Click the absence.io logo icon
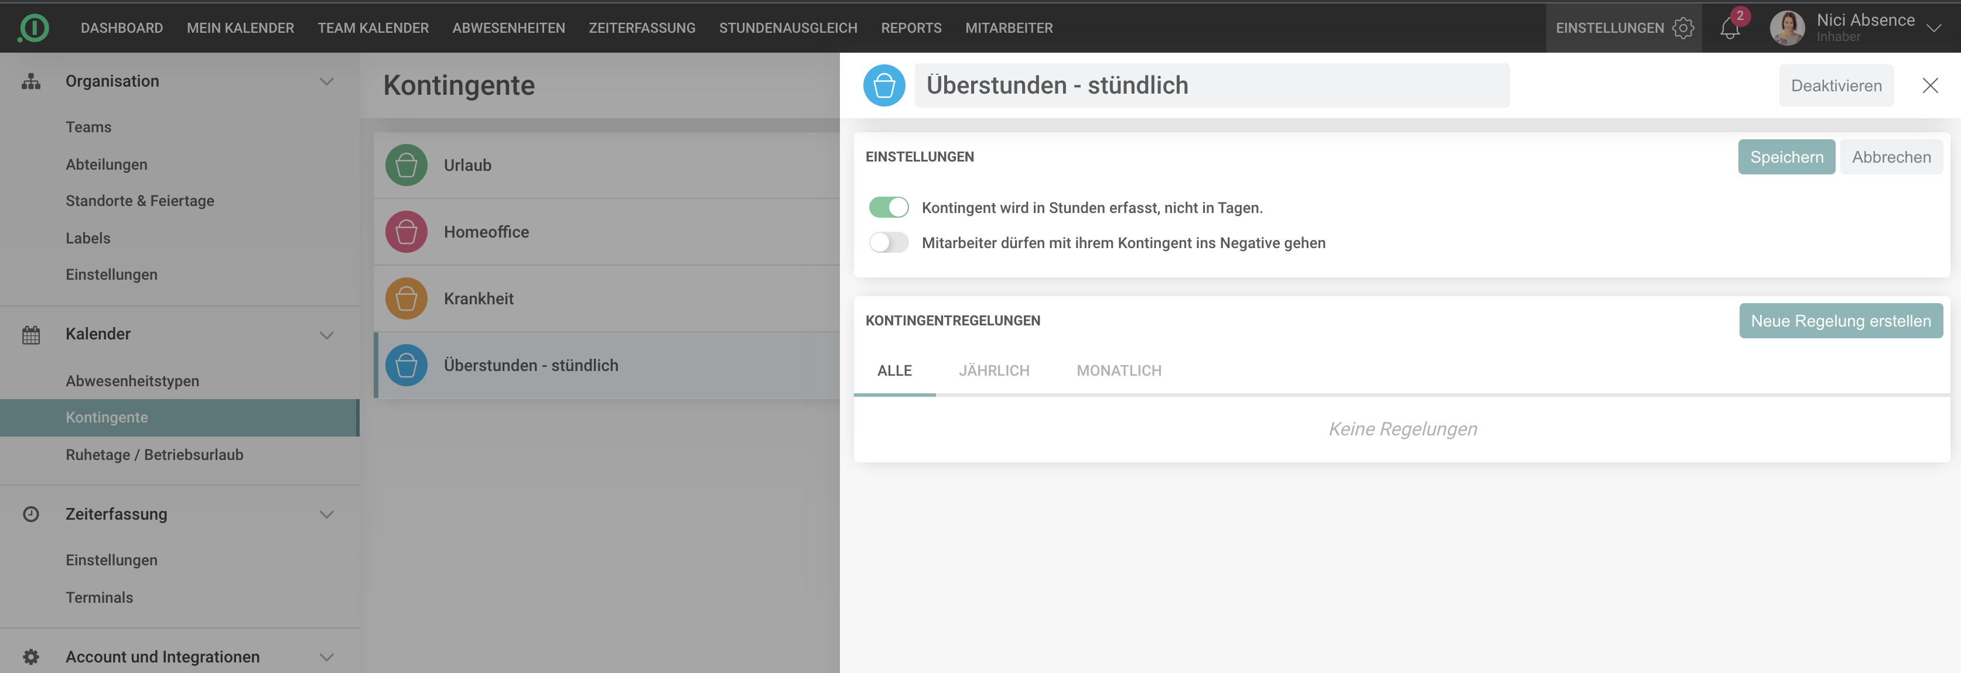Image resolution: width=1961 pixels, height=673 pixels. click(x=33, y=28)
